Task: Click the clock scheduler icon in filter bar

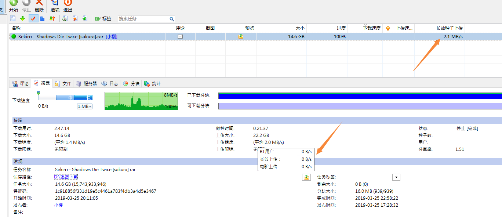Action: click(x=65, y=18)
